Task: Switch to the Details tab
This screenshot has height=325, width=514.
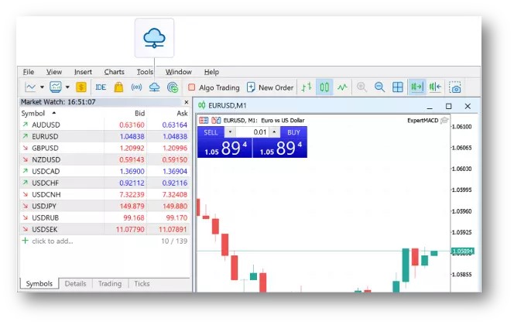Action: tap(75, 284)
